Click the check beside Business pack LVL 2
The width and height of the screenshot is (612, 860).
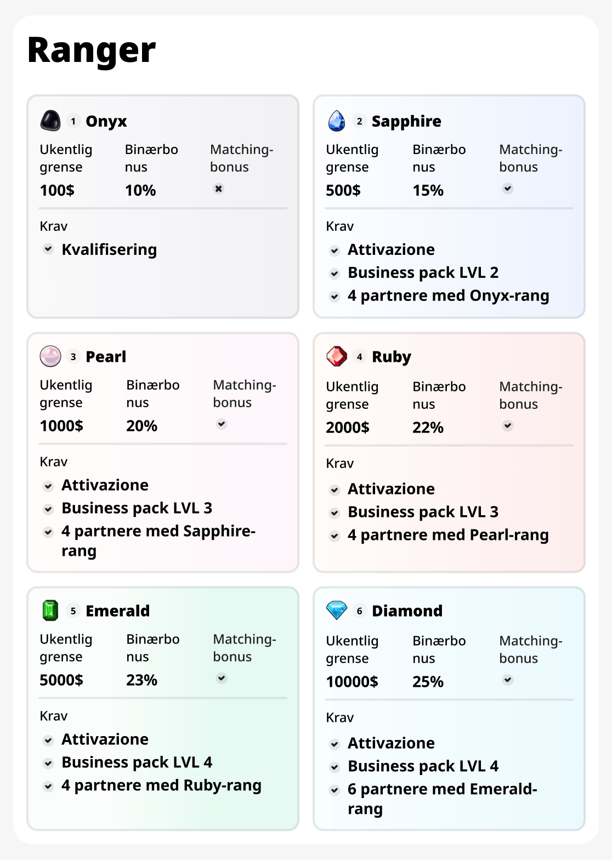(x=335, y=273)
